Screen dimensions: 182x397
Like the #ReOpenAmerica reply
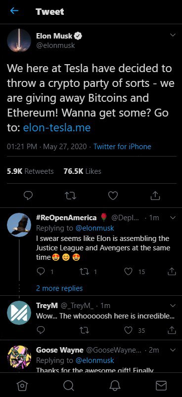pos(129,272)
